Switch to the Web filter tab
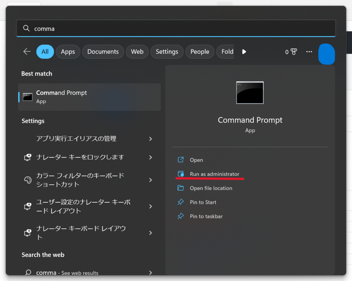 137,52
